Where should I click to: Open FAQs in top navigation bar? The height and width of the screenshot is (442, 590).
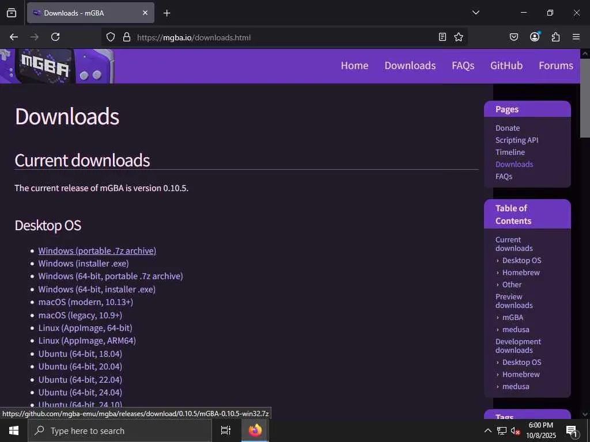coord(463,66)
